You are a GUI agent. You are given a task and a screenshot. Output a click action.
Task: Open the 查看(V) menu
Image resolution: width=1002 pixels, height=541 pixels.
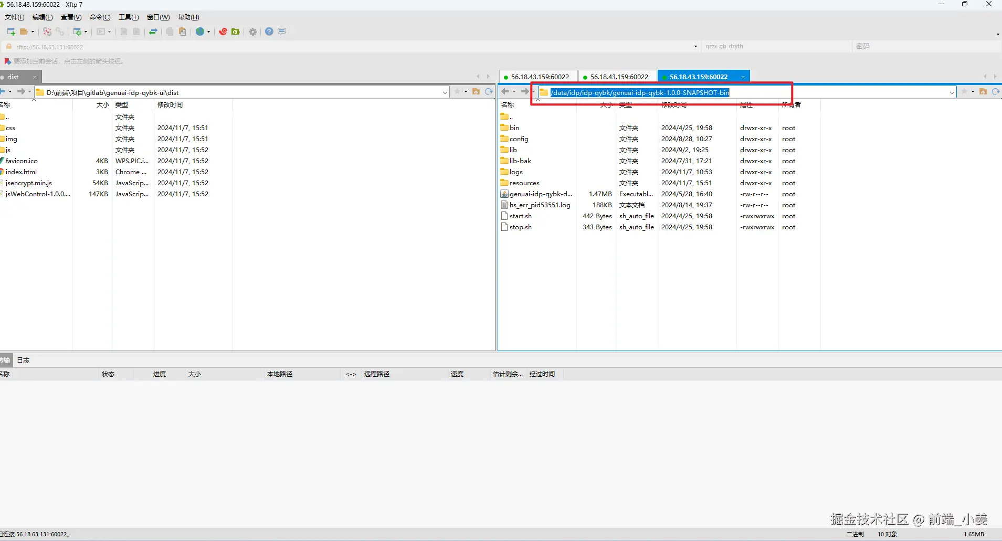point(71,17)
